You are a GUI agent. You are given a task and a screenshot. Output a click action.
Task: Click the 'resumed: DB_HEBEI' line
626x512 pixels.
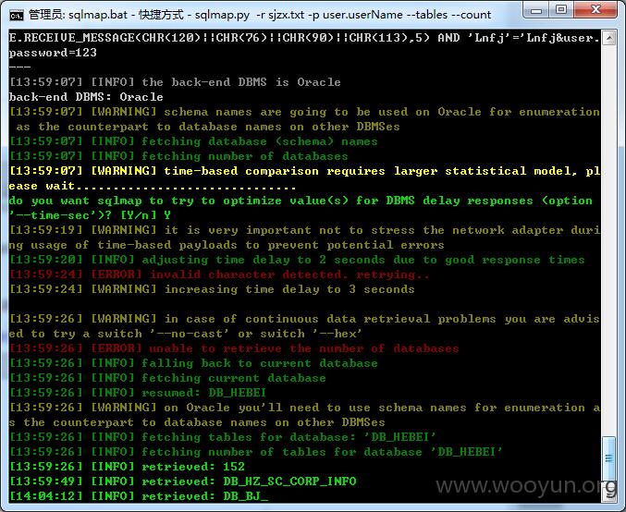(138, 393)
